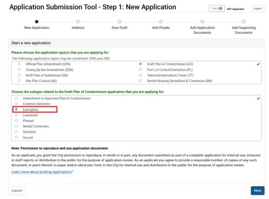Click the AST Applicant user label
Viewport: 269px width, 199px height.
click(x=236, y=9)
